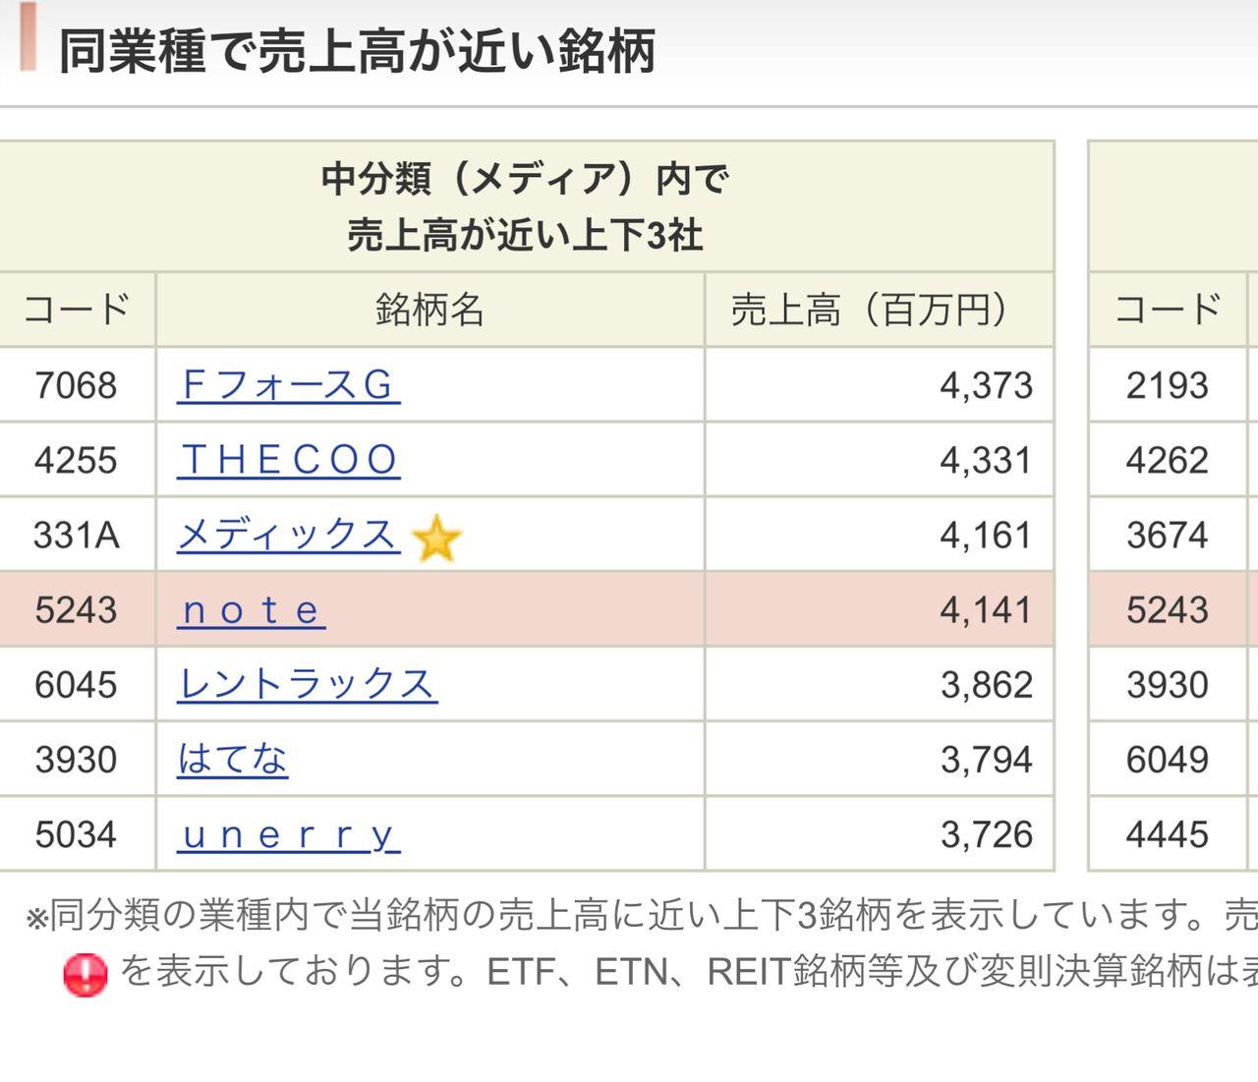The width and height of the screenshot is (1258, 1082).
Task: Click code 2193 in the right table
Action: pyautogui.click(x=1168, y=385)
